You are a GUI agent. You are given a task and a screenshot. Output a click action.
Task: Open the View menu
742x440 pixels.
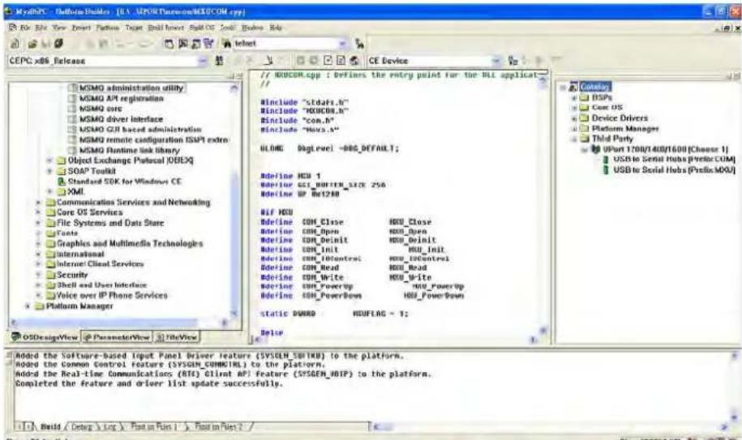pos(60,28)
